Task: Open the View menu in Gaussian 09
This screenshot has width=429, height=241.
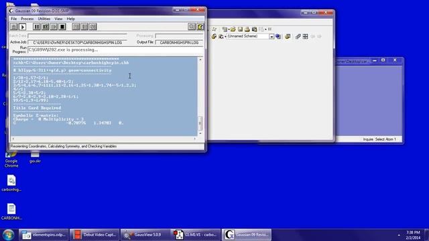Action: [58, 19]
